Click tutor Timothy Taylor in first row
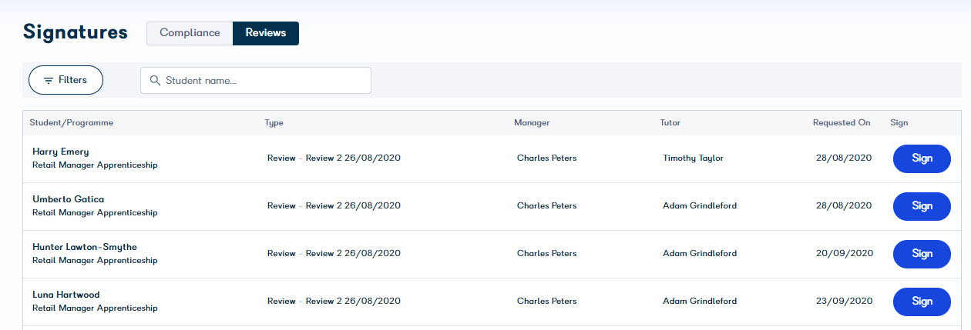This screenshot has width=971, height=330. tap(694, 158)
